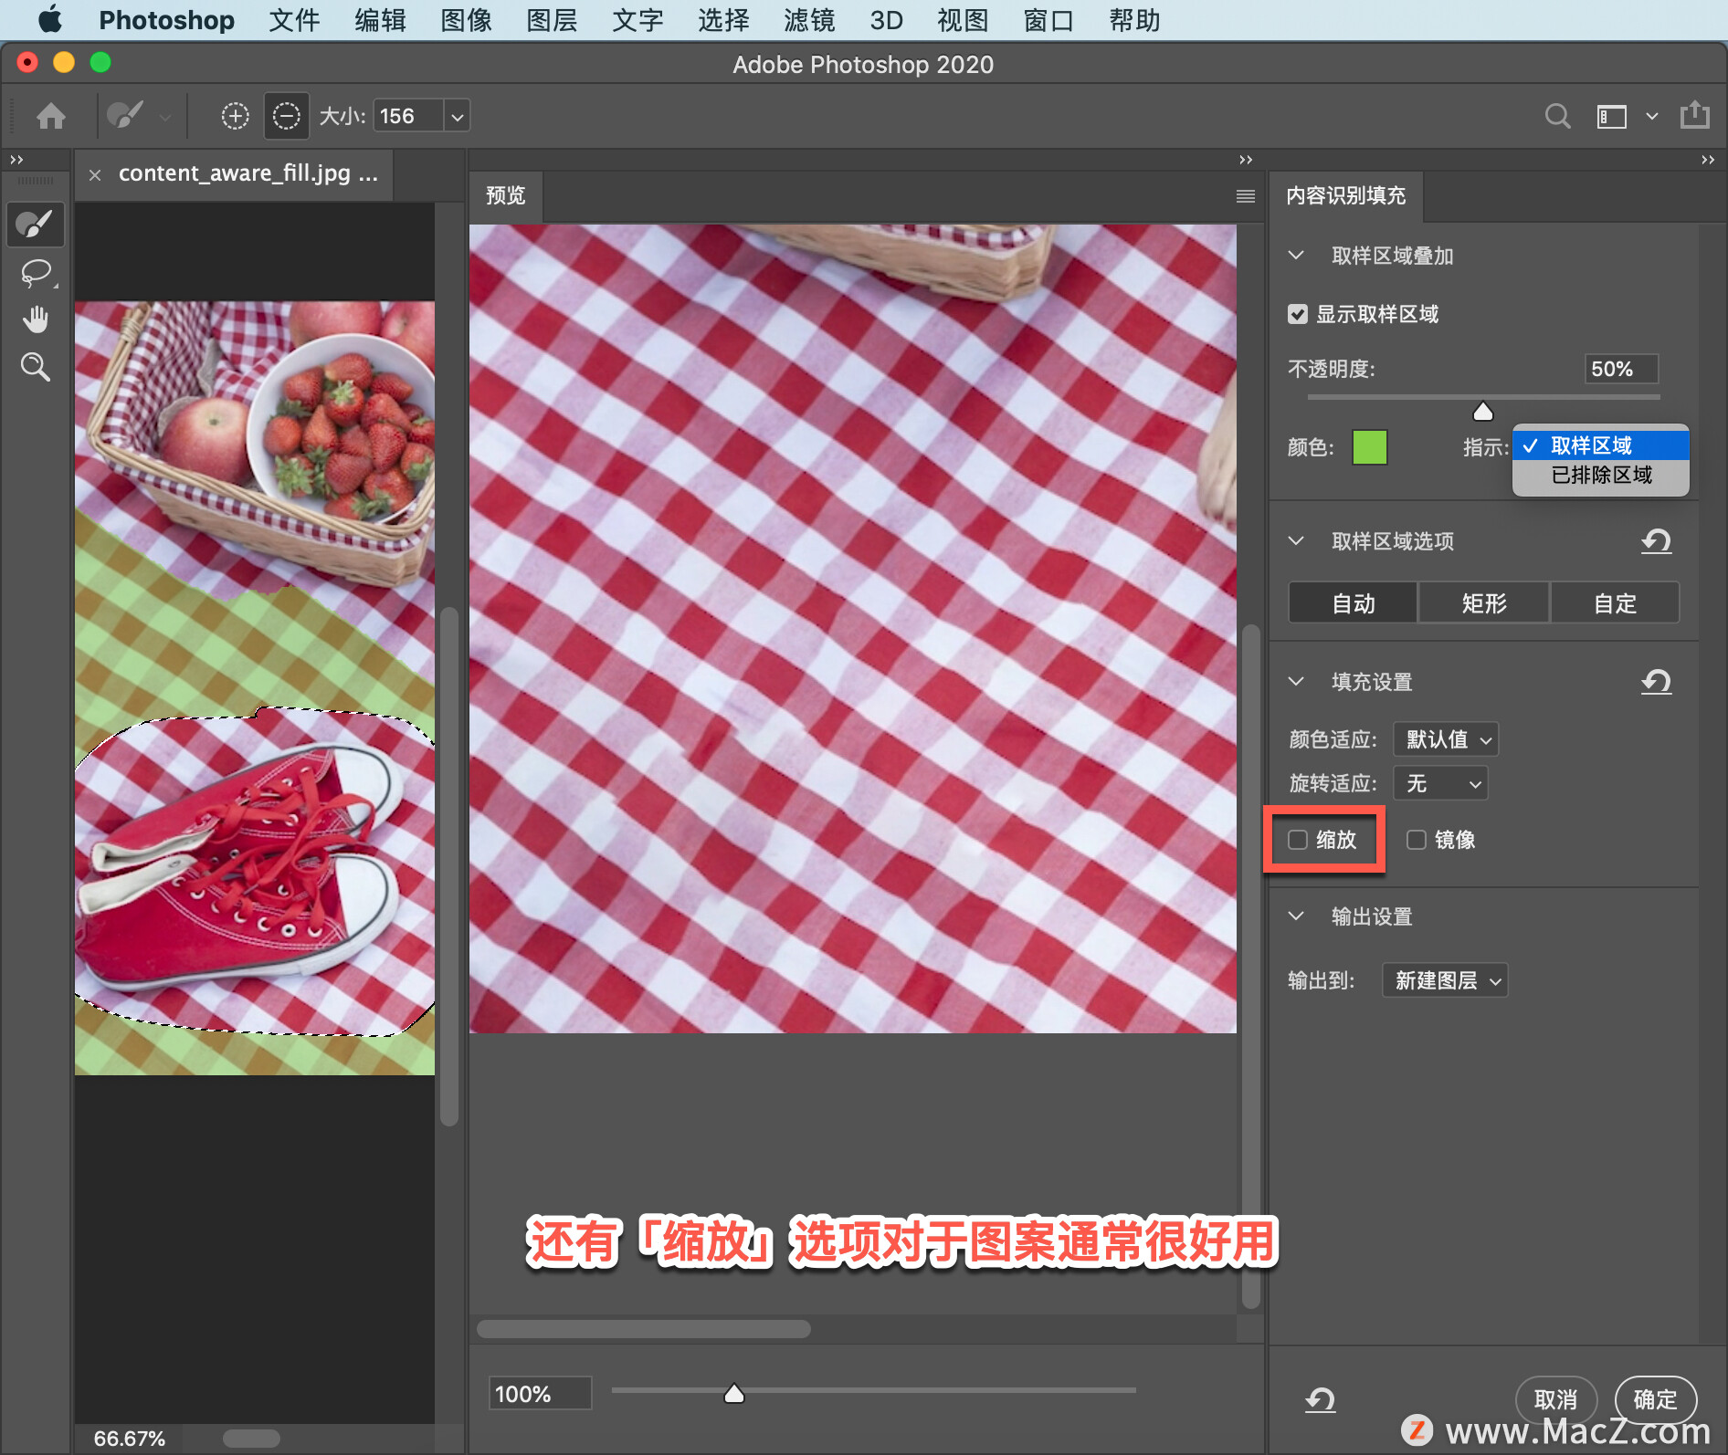Select the 矩形 sampling option

pyautogui.click(x=1484, y=603)
